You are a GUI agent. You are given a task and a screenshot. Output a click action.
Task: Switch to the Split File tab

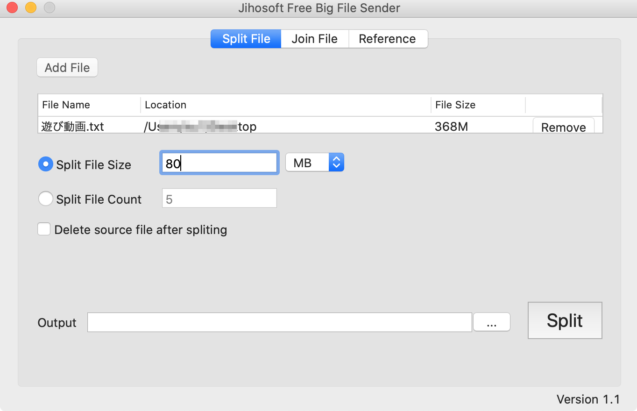point(246,39)
